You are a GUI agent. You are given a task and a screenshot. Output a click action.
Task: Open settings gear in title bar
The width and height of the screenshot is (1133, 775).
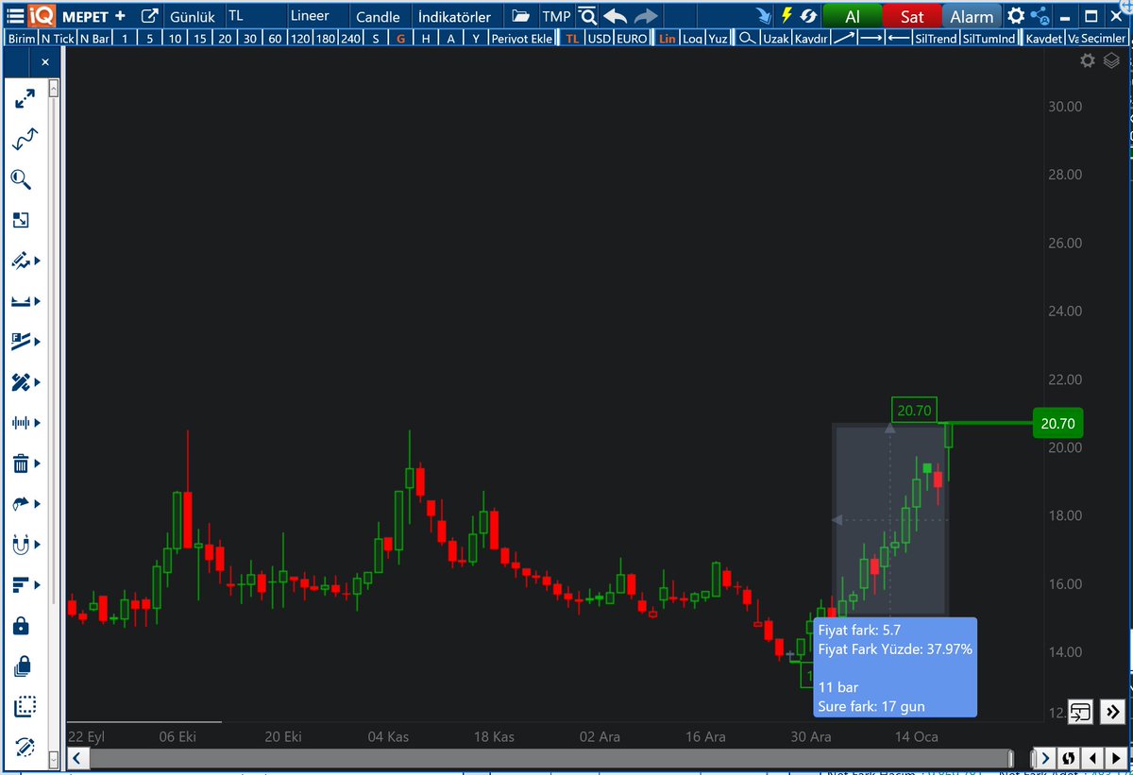tap(1016, 16)
